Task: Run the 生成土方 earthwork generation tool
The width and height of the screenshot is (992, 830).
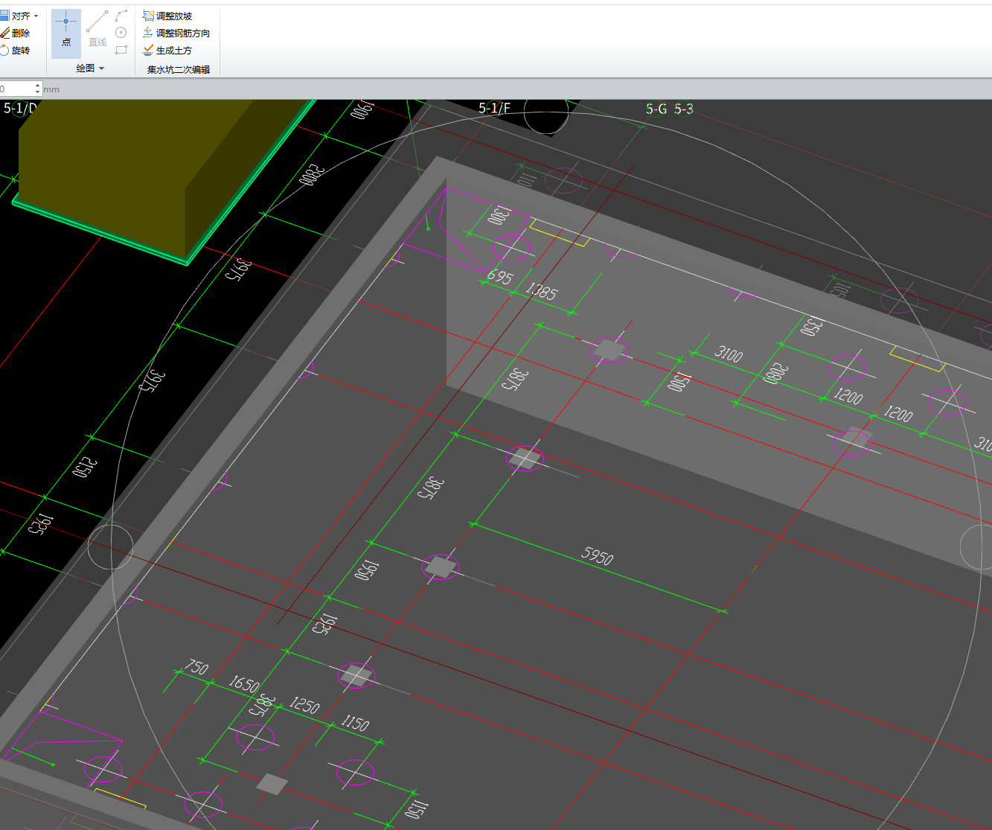Action: (167, 50)
